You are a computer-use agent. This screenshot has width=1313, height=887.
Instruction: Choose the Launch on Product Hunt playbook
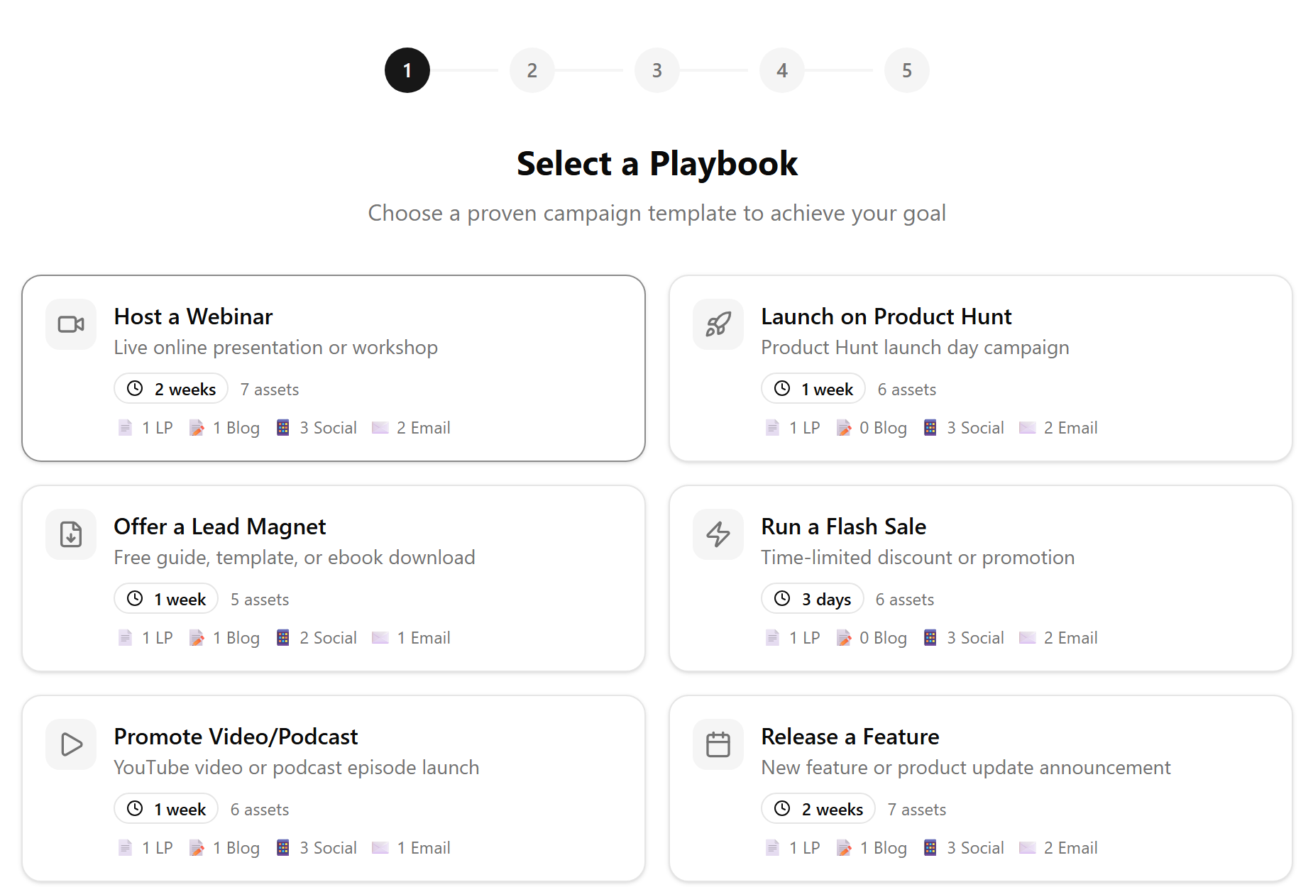(x=981, y=368)
